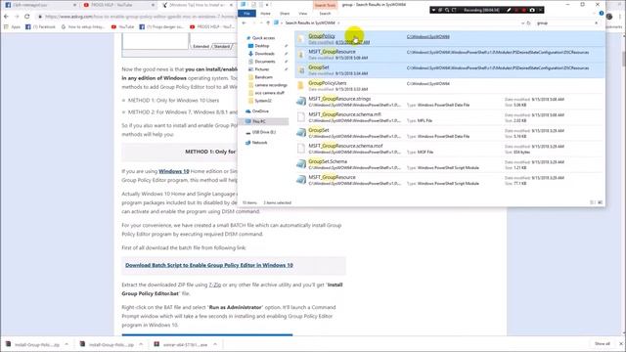
Task: Open Bandicam recording bar dropdown arrow
Action: point(433,10)
